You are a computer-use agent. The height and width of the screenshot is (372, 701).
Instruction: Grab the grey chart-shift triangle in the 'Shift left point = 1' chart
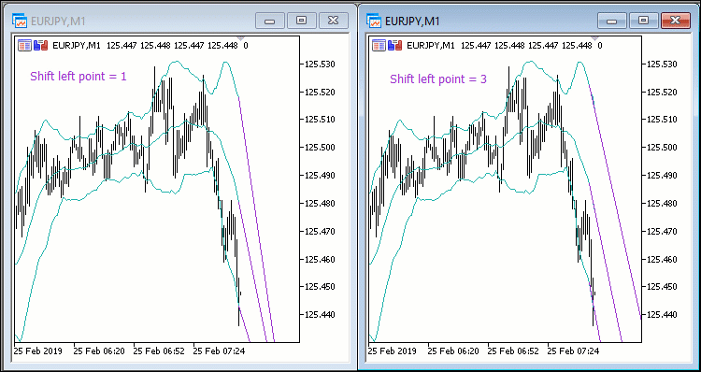pyautogui.click(x=240, y=38)
